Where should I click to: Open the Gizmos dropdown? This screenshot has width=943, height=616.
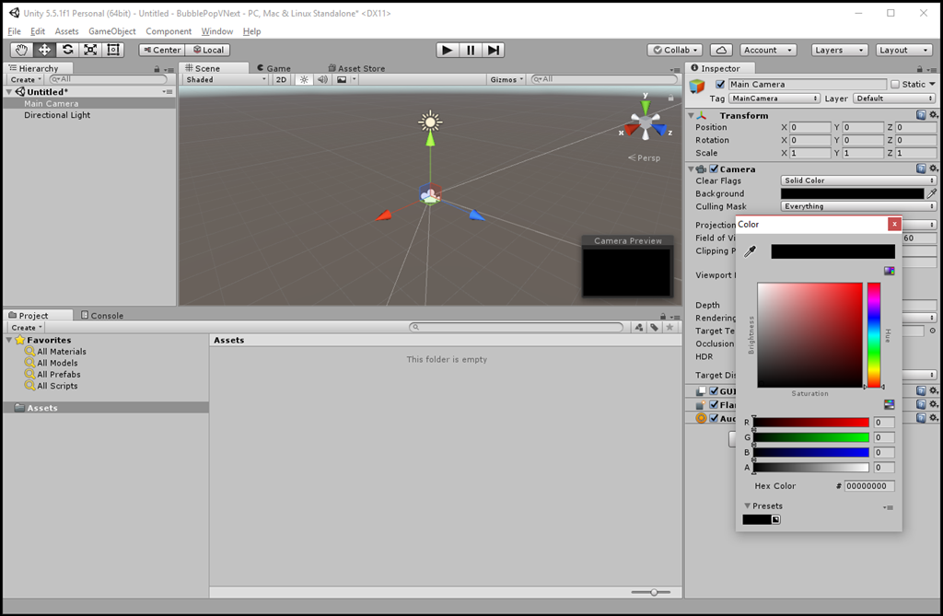click(x=506, y=79)
